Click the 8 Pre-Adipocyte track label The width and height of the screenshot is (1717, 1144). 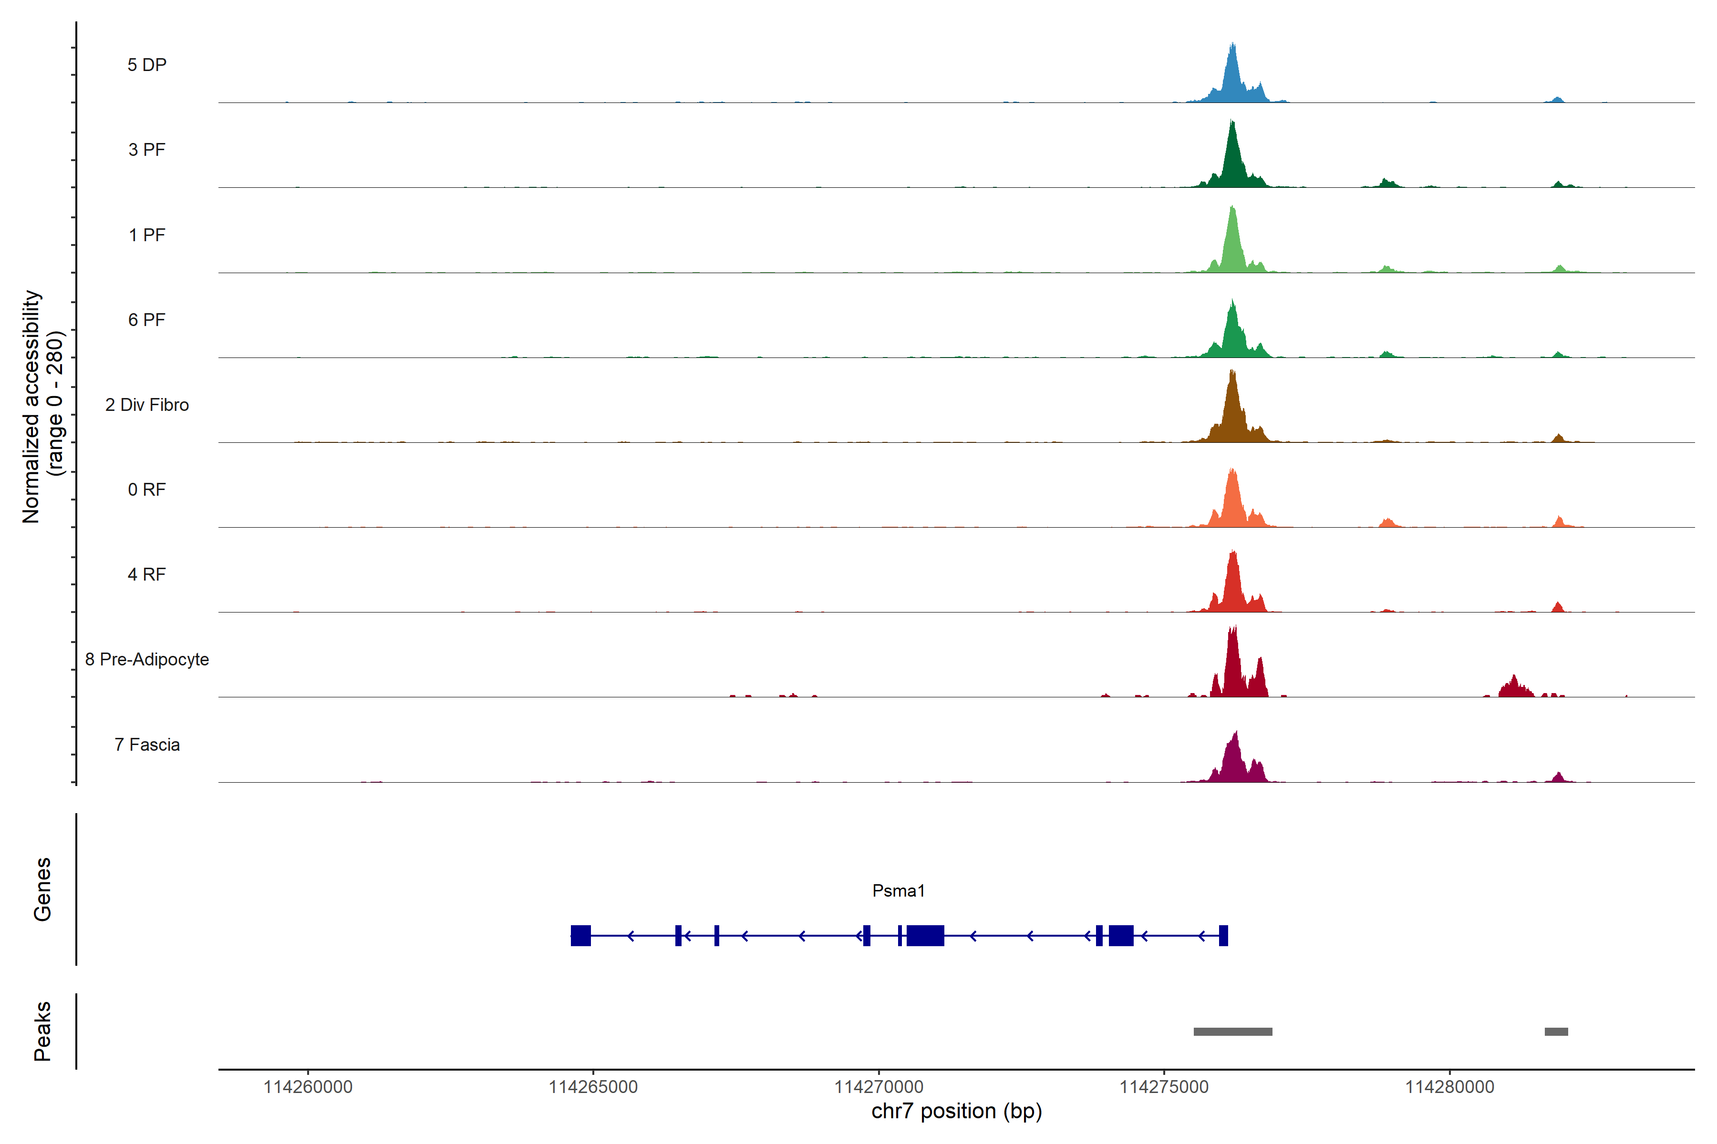[147, 659]
